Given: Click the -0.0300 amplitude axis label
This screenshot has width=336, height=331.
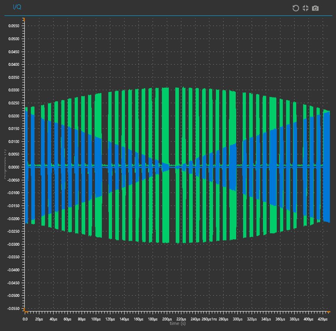Looking at the screenshot, I should coord(13,244).
